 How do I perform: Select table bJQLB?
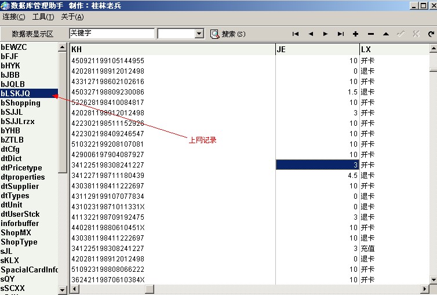[13, 84]
